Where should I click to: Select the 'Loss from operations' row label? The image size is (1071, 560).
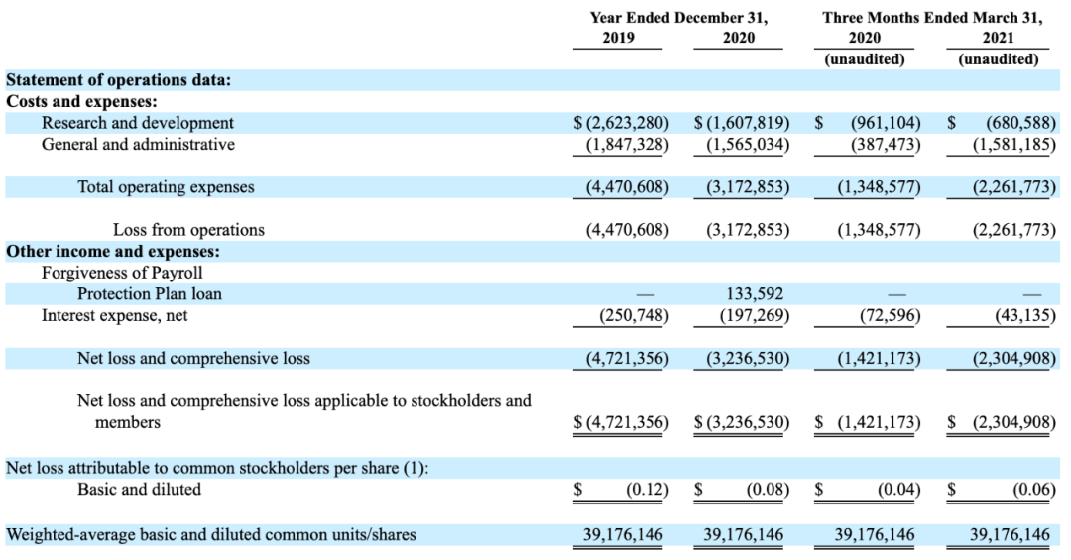pos(188,230)
